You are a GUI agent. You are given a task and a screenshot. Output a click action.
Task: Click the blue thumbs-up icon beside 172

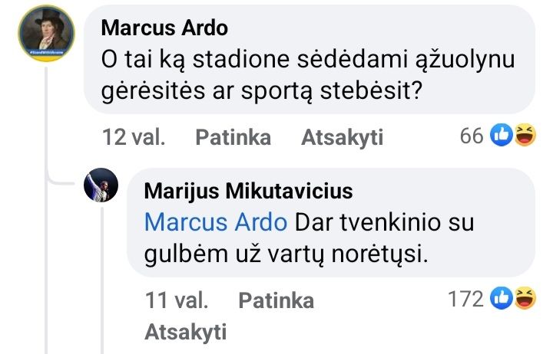point(502,299)
